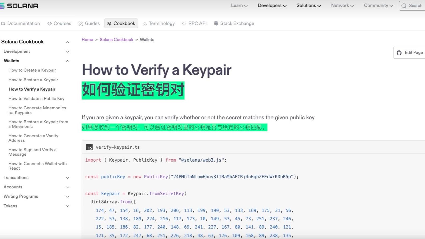Image resolution: width=425 pixels, height=239 pixels.
Task: Click the public key string in code
Action: [232, 177]
